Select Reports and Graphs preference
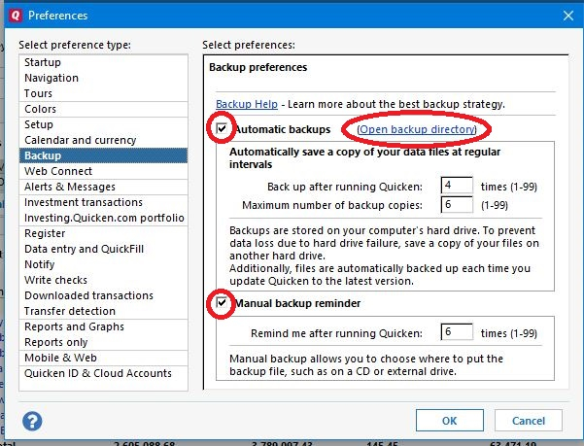Screen dimensions: 584x446 coord(104,326)
